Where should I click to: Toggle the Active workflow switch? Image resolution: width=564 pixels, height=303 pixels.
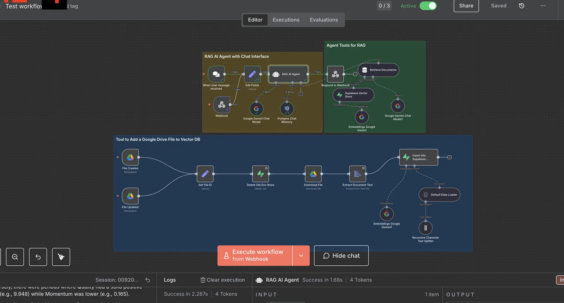[x=428, y=6]
